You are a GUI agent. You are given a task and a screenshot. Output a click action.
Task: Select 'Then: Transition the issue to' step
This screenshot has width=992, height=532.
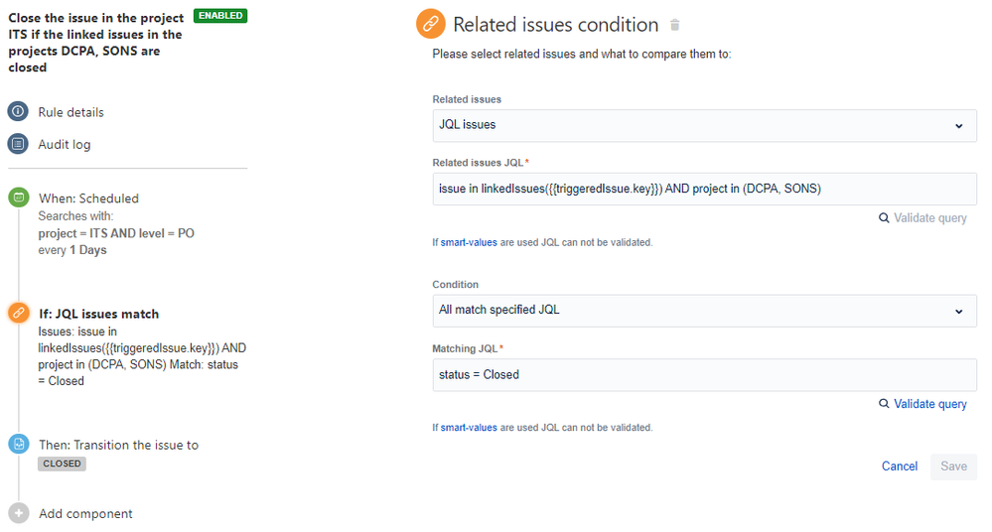[x=118, y=445]
